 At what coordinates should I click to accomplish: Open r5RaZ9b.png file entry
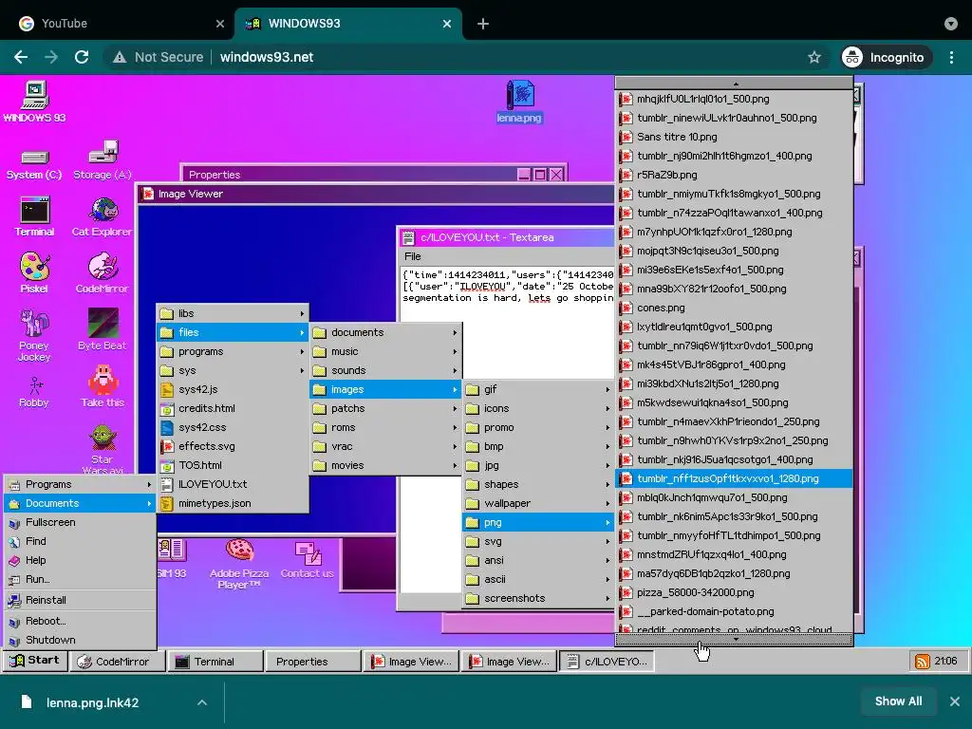[x=734, y=175]
